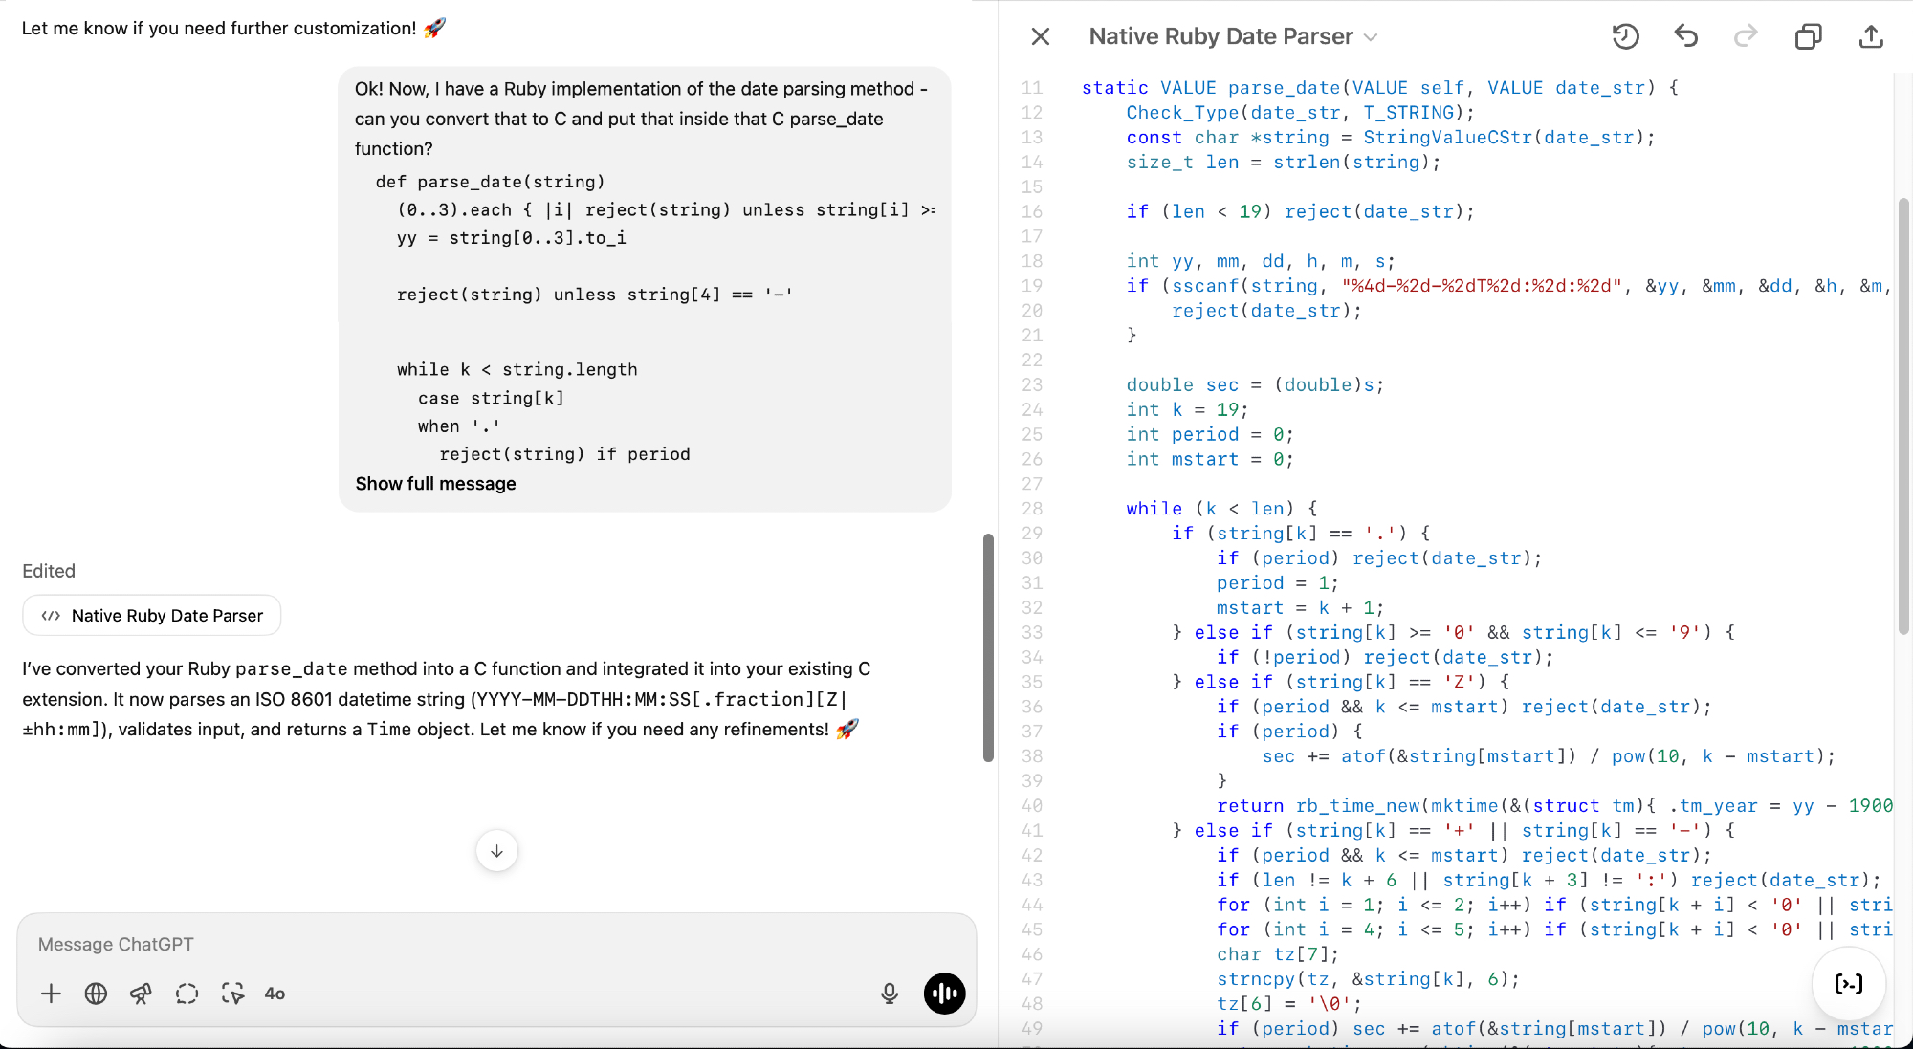Start dictation with the microphone icon
Screen dimensions: 1913x1049
889,994
